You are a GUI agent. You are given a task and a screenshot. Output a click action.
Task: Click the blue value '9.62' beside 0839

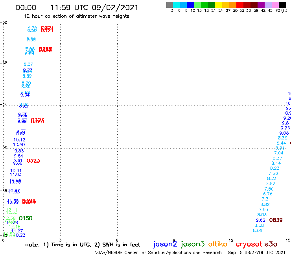261,220
